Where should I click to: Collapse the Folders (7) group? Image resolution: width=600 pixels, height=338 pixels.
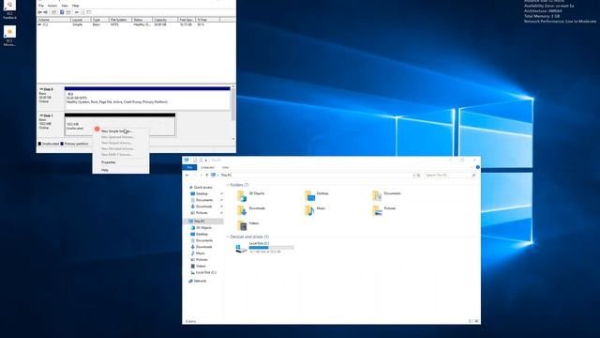pos(228,185)
